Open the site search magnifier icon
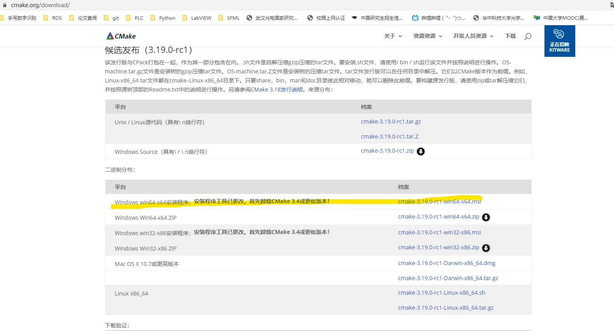 (x=528, y=36)
